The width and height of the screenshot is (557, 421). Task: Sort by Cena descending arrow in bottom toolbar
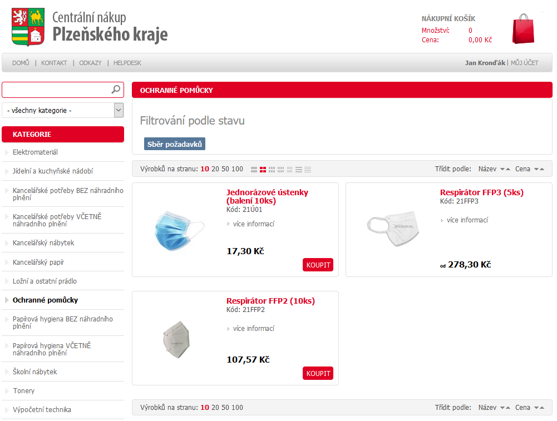pyautogui.click(x=536, y=408)
